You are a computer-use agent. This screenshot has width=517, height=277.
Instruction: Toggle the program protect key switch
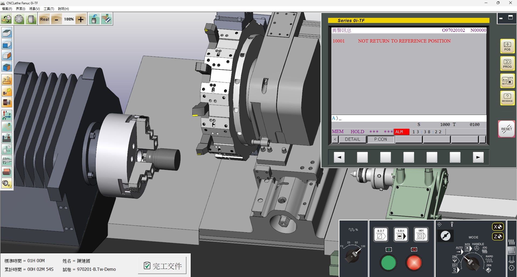click(x=445, y=236)
